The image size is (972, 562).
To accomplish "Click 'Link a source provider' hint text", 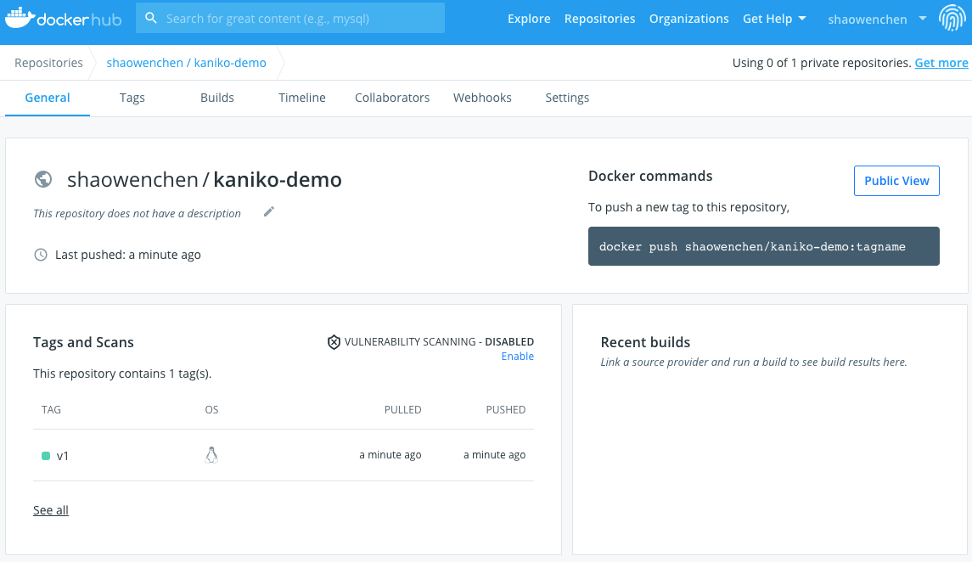I will [754, 362].
